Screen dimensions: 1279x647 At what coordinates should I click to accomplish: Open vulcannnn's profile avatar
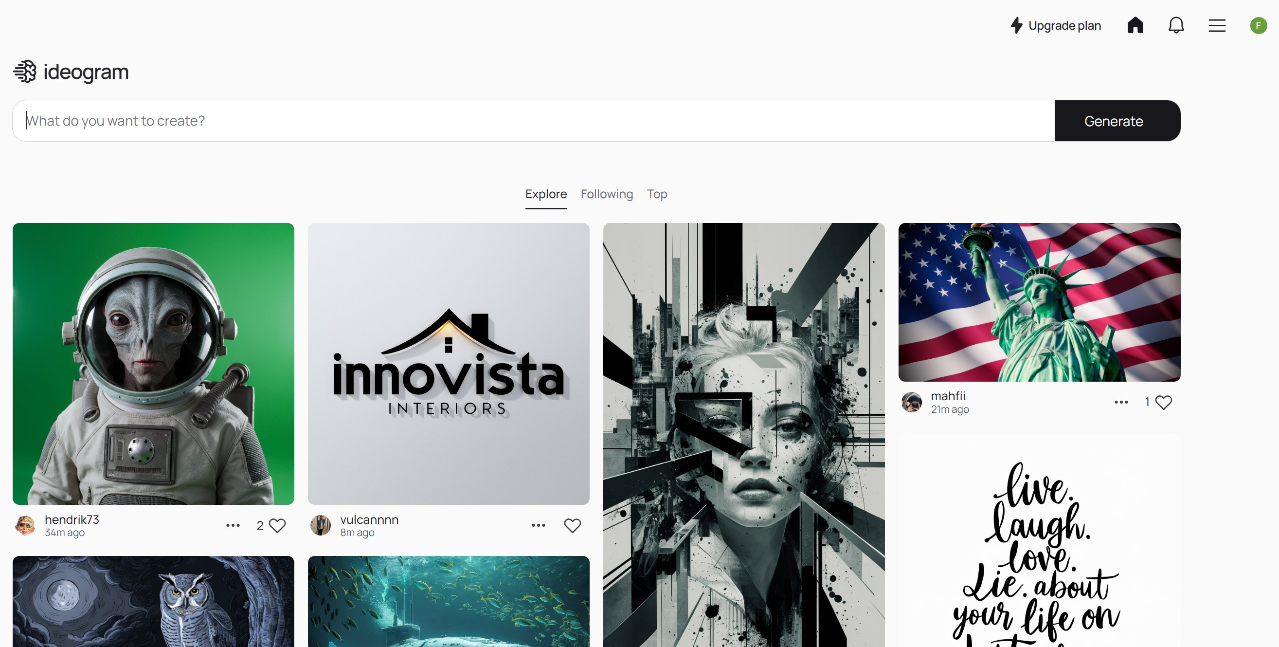[x=320, y=525]
